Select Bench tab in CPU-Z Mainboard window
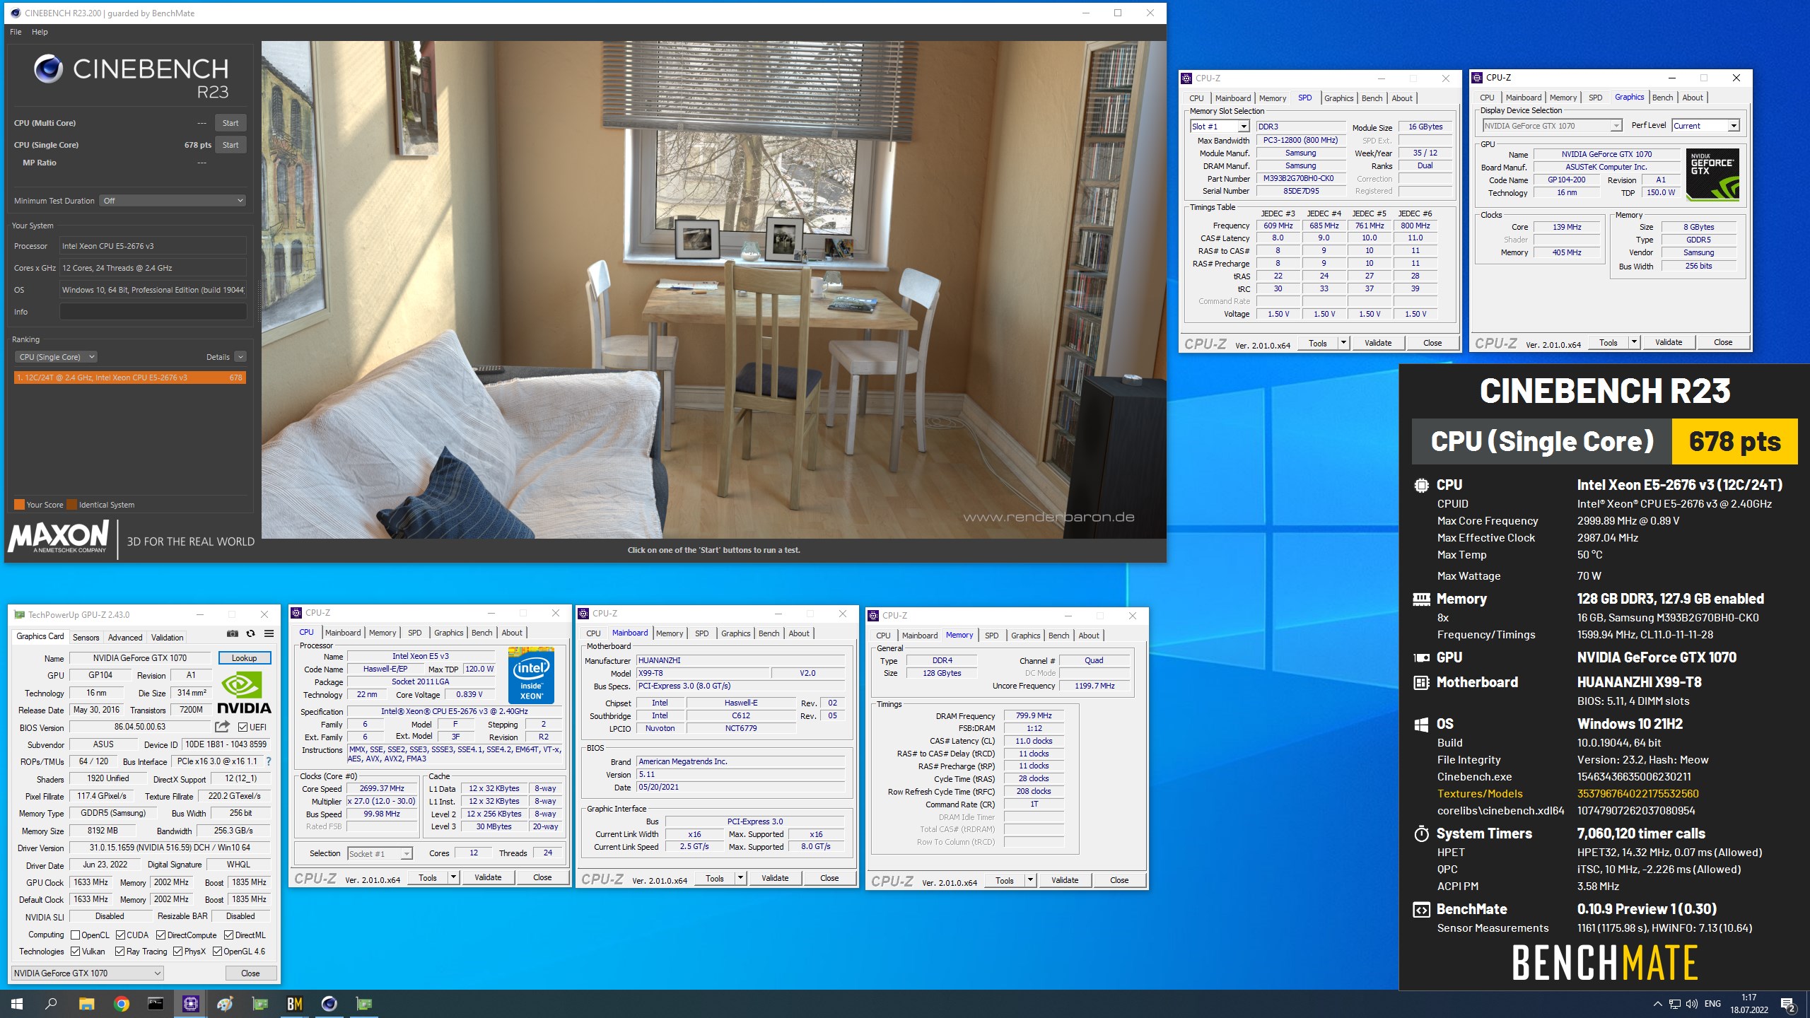Image resolution: width=1810 pixels, height=1018 pixels. [769, 633]
